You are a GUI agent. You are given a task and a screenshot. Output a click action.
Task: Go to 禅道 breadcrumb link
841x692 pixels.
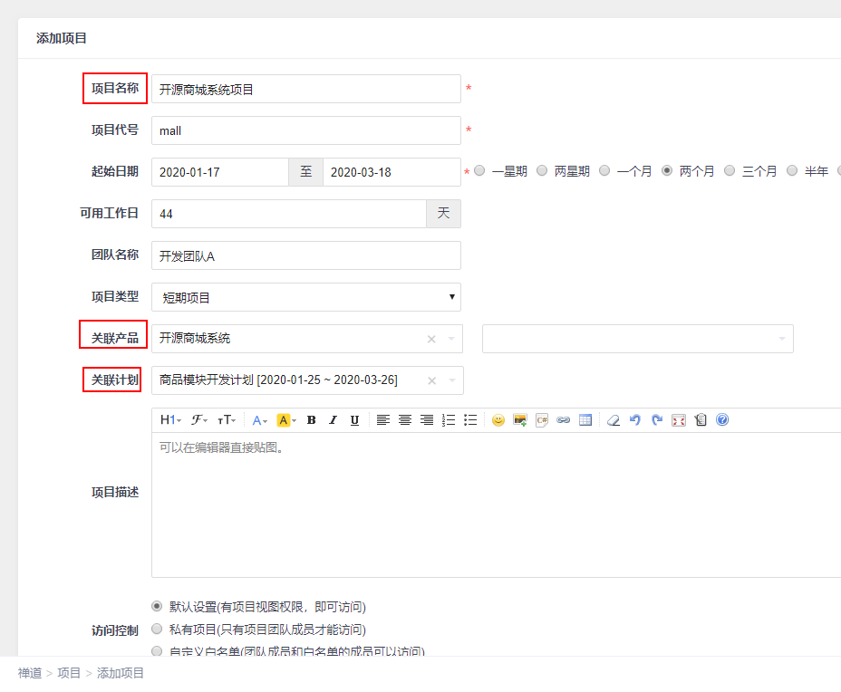pos(30,673)
